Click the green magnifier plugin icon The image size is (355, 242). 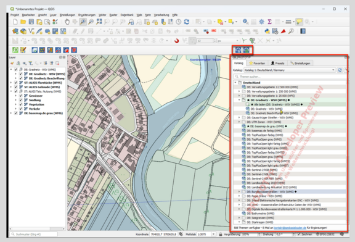[x=15, y=50]
